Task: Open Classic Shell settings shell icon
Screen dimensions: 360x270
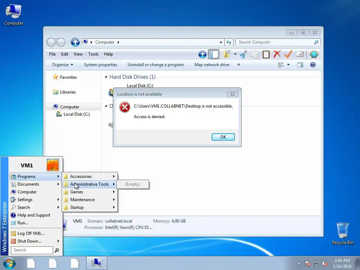Action: click(x=314, y=54)
